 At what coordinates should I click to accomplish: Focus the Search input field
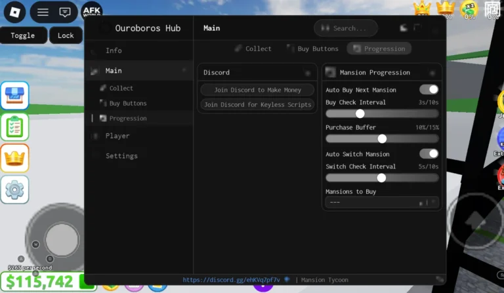[346, 28]
